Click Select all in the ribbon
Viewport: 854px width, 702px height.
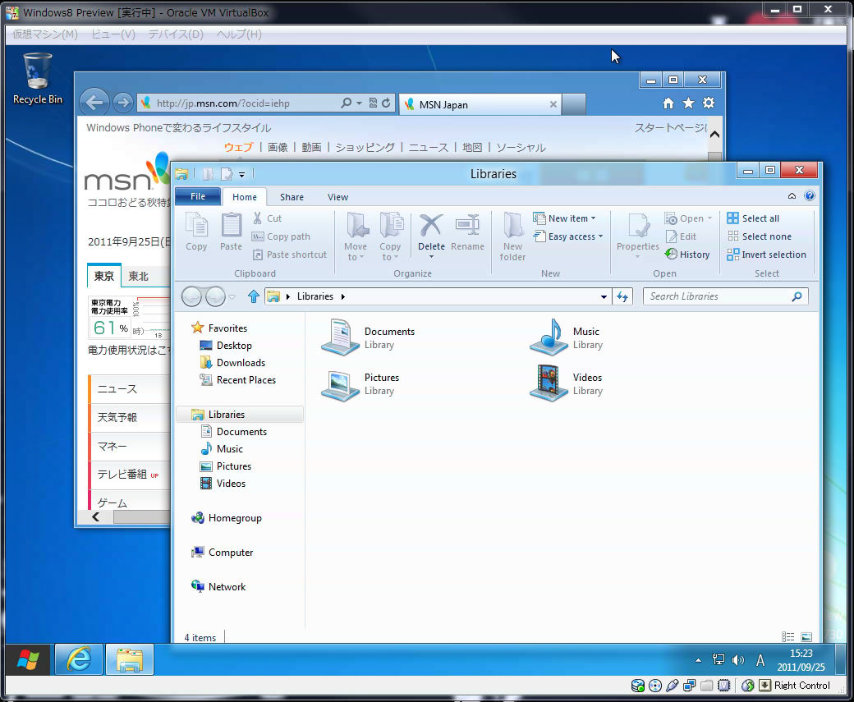[753, 218]
